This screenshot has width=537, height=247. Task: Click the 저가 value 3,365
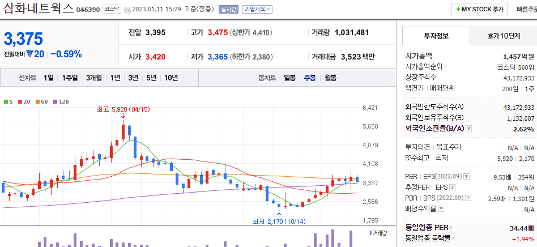click(218, 57)
